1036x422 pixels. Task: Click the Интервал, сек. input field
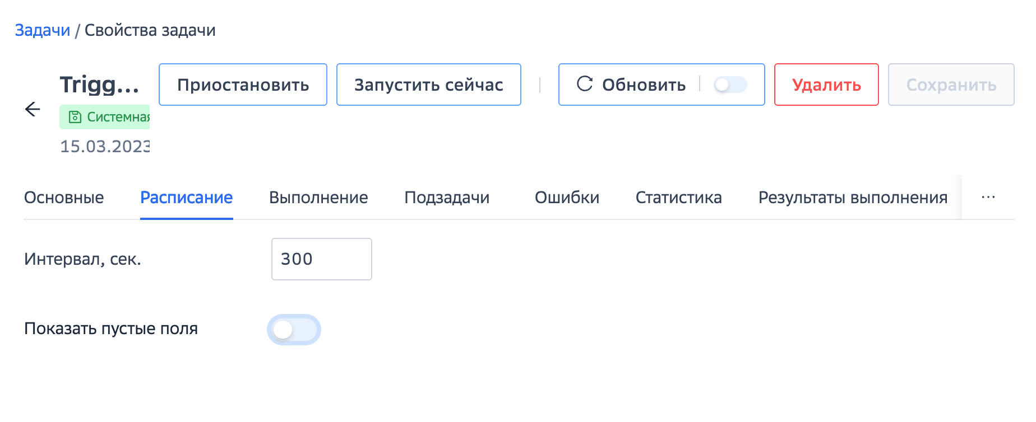(321, 259)
